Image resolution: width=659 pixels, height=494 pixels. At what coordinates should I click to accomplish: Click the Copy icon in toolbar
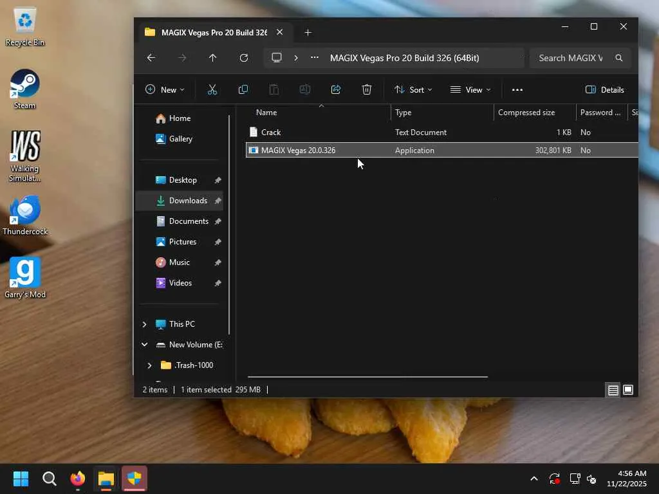click(x=243, y=89)
